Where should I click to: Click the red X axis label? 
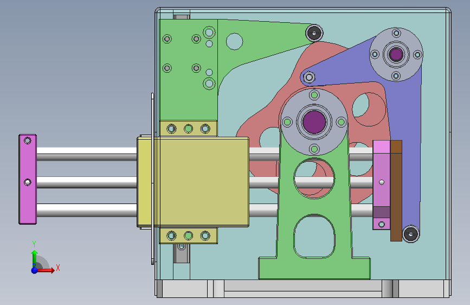coord(58,268)
